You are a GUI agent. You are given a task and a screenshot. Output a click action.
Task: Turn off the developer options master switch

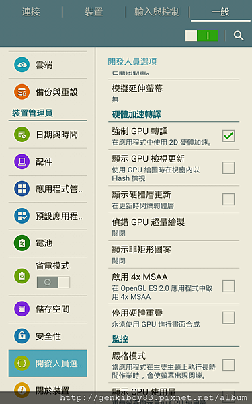click(x=202, y=36)
